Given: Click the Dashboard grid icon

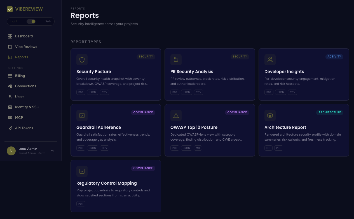Looking at the screenshot, I should click(x=10, y=36).
